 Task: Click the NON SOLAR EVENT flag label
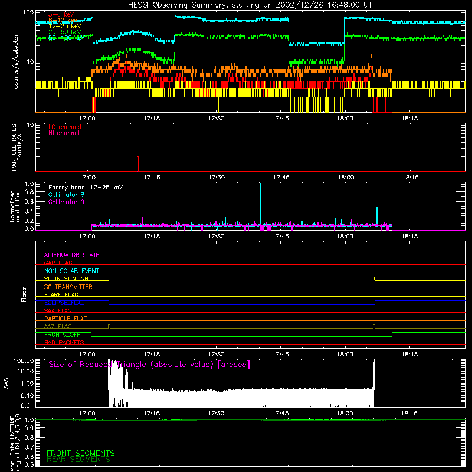(71, 271)
